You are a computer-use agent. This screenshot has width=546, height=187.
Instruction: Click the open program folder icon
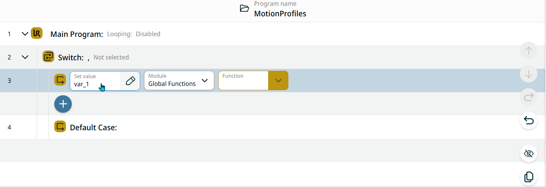244,9
